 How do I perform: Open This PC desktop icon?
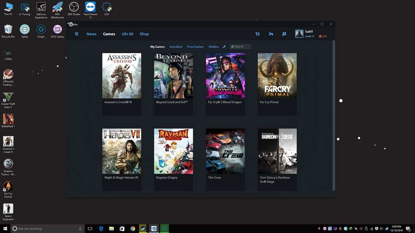click(8, 9)
